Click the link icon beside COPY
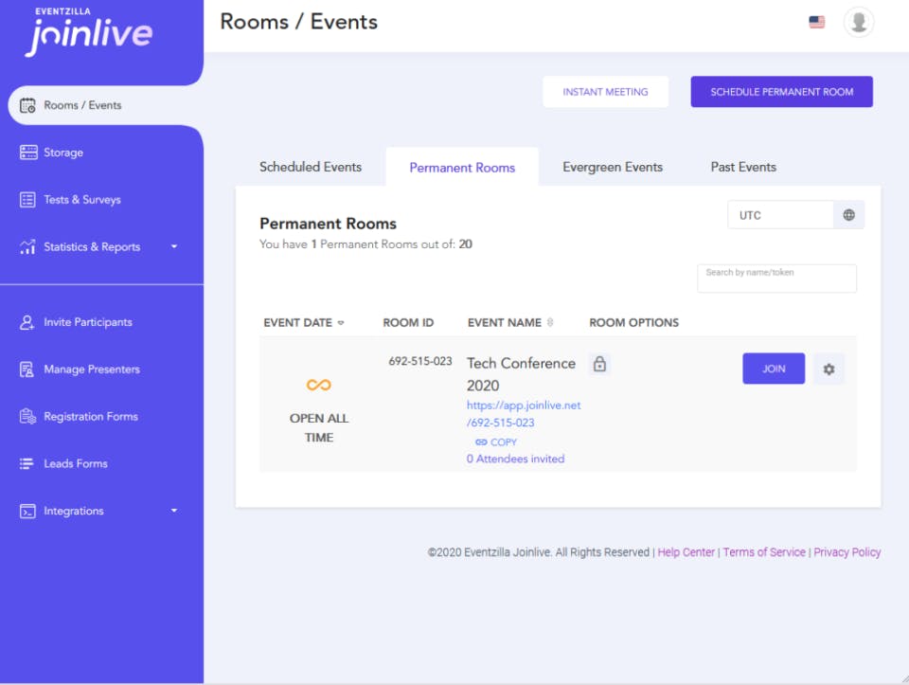 481,442
